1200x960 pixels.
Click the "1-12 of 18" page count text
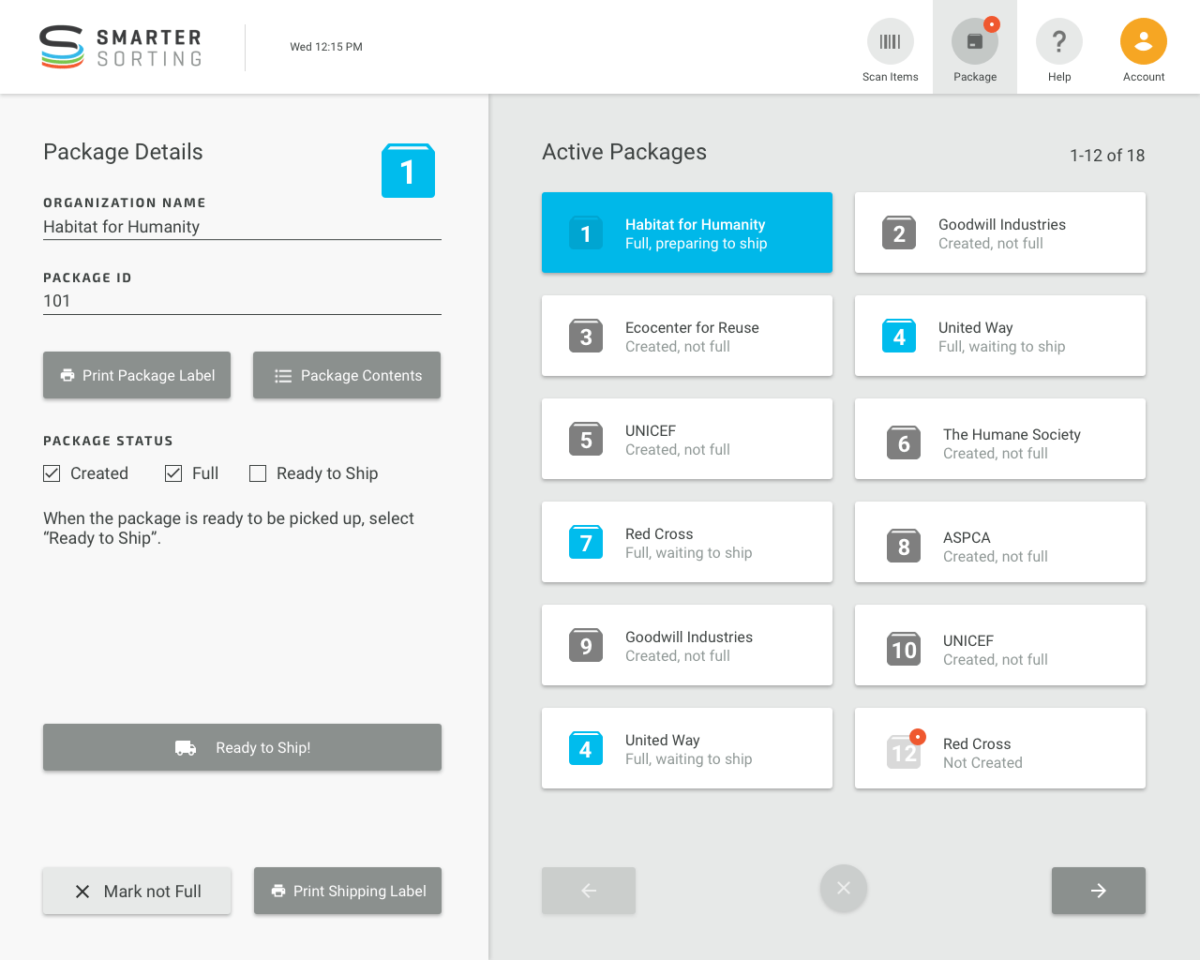pos(1107,156)
